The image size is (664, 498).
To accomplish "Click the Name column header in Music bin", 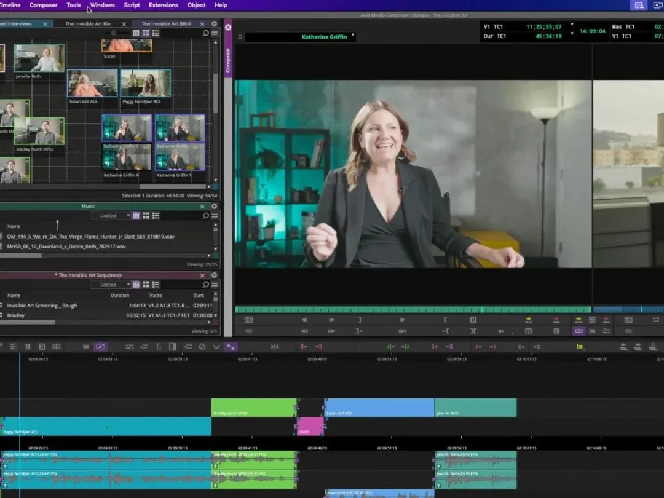I will 14,226.
